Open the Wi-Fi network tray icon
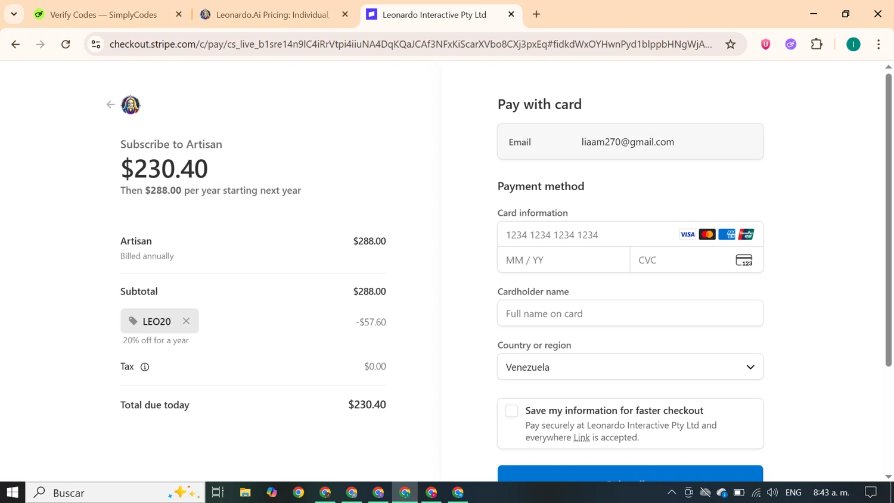The width and height of the screenshot is (894, 503). (756, 492)
